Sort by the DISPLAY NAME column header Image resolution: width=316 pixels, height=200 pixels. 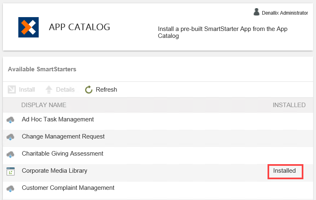(44, 105)
